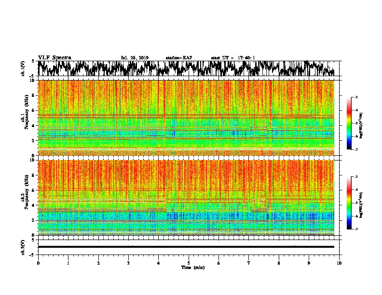Click time axis tick label "1"
382x295 pixels.
point(68,263)
